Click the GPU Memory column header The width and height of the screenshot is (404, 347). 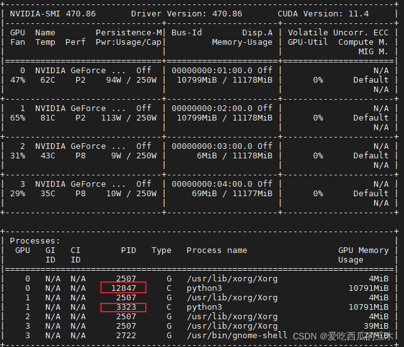tap(364, 250)
